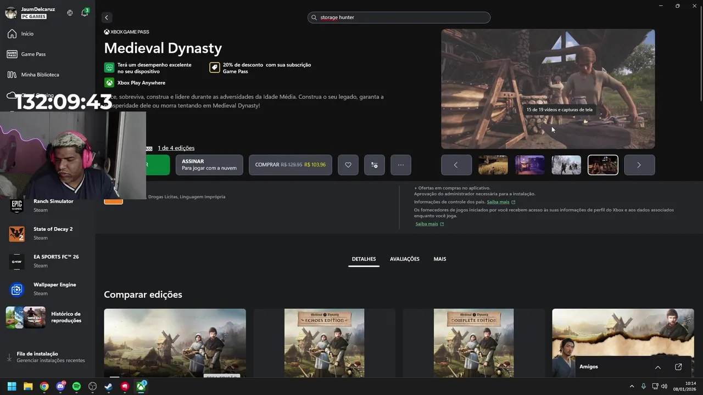Image resolution: width=703 pixels, height=395 pixels.
Task: Open the first base edition card
Action: tap(175, 343)
